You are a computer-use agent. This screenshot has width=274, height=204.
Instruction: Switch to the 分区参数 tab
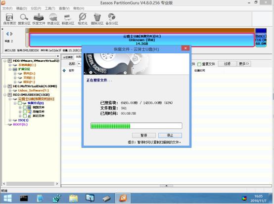click(68, 57)
